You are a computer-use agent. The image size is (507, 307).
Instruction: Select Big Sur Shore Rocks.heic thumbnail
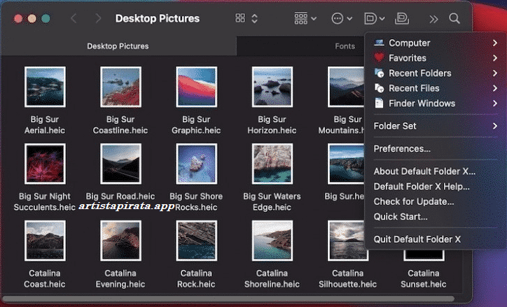tap(197, 164)
